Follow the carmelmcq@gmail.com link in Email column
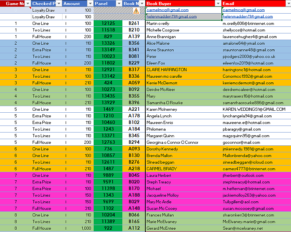 244,10
